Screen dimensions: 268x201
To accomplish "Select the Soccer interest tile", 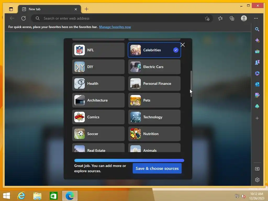I will pos(98,134).
